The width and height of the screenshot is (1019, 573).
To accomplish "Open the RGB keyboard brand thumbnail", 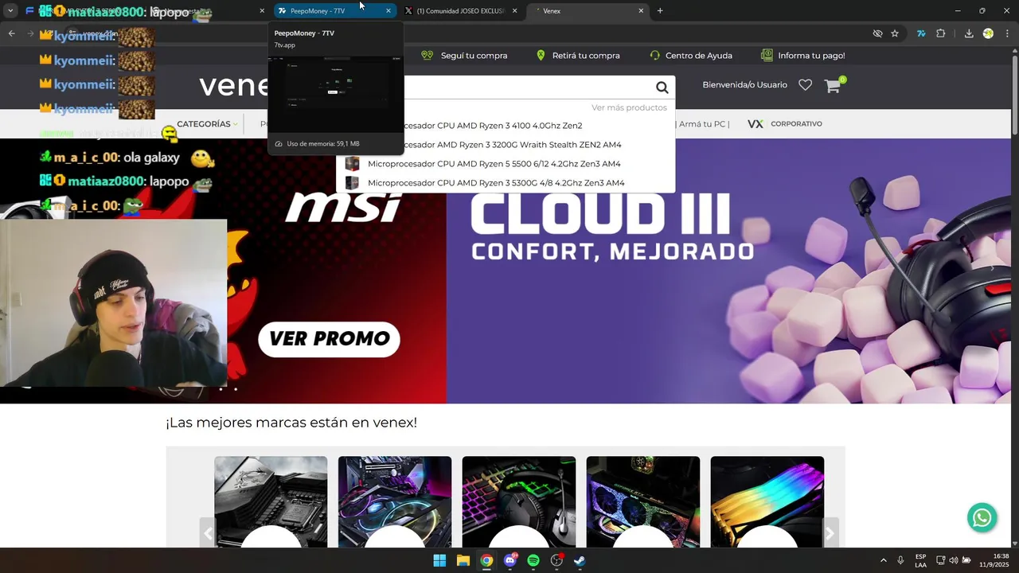I will pyautogui.click(x=519, y=501).
